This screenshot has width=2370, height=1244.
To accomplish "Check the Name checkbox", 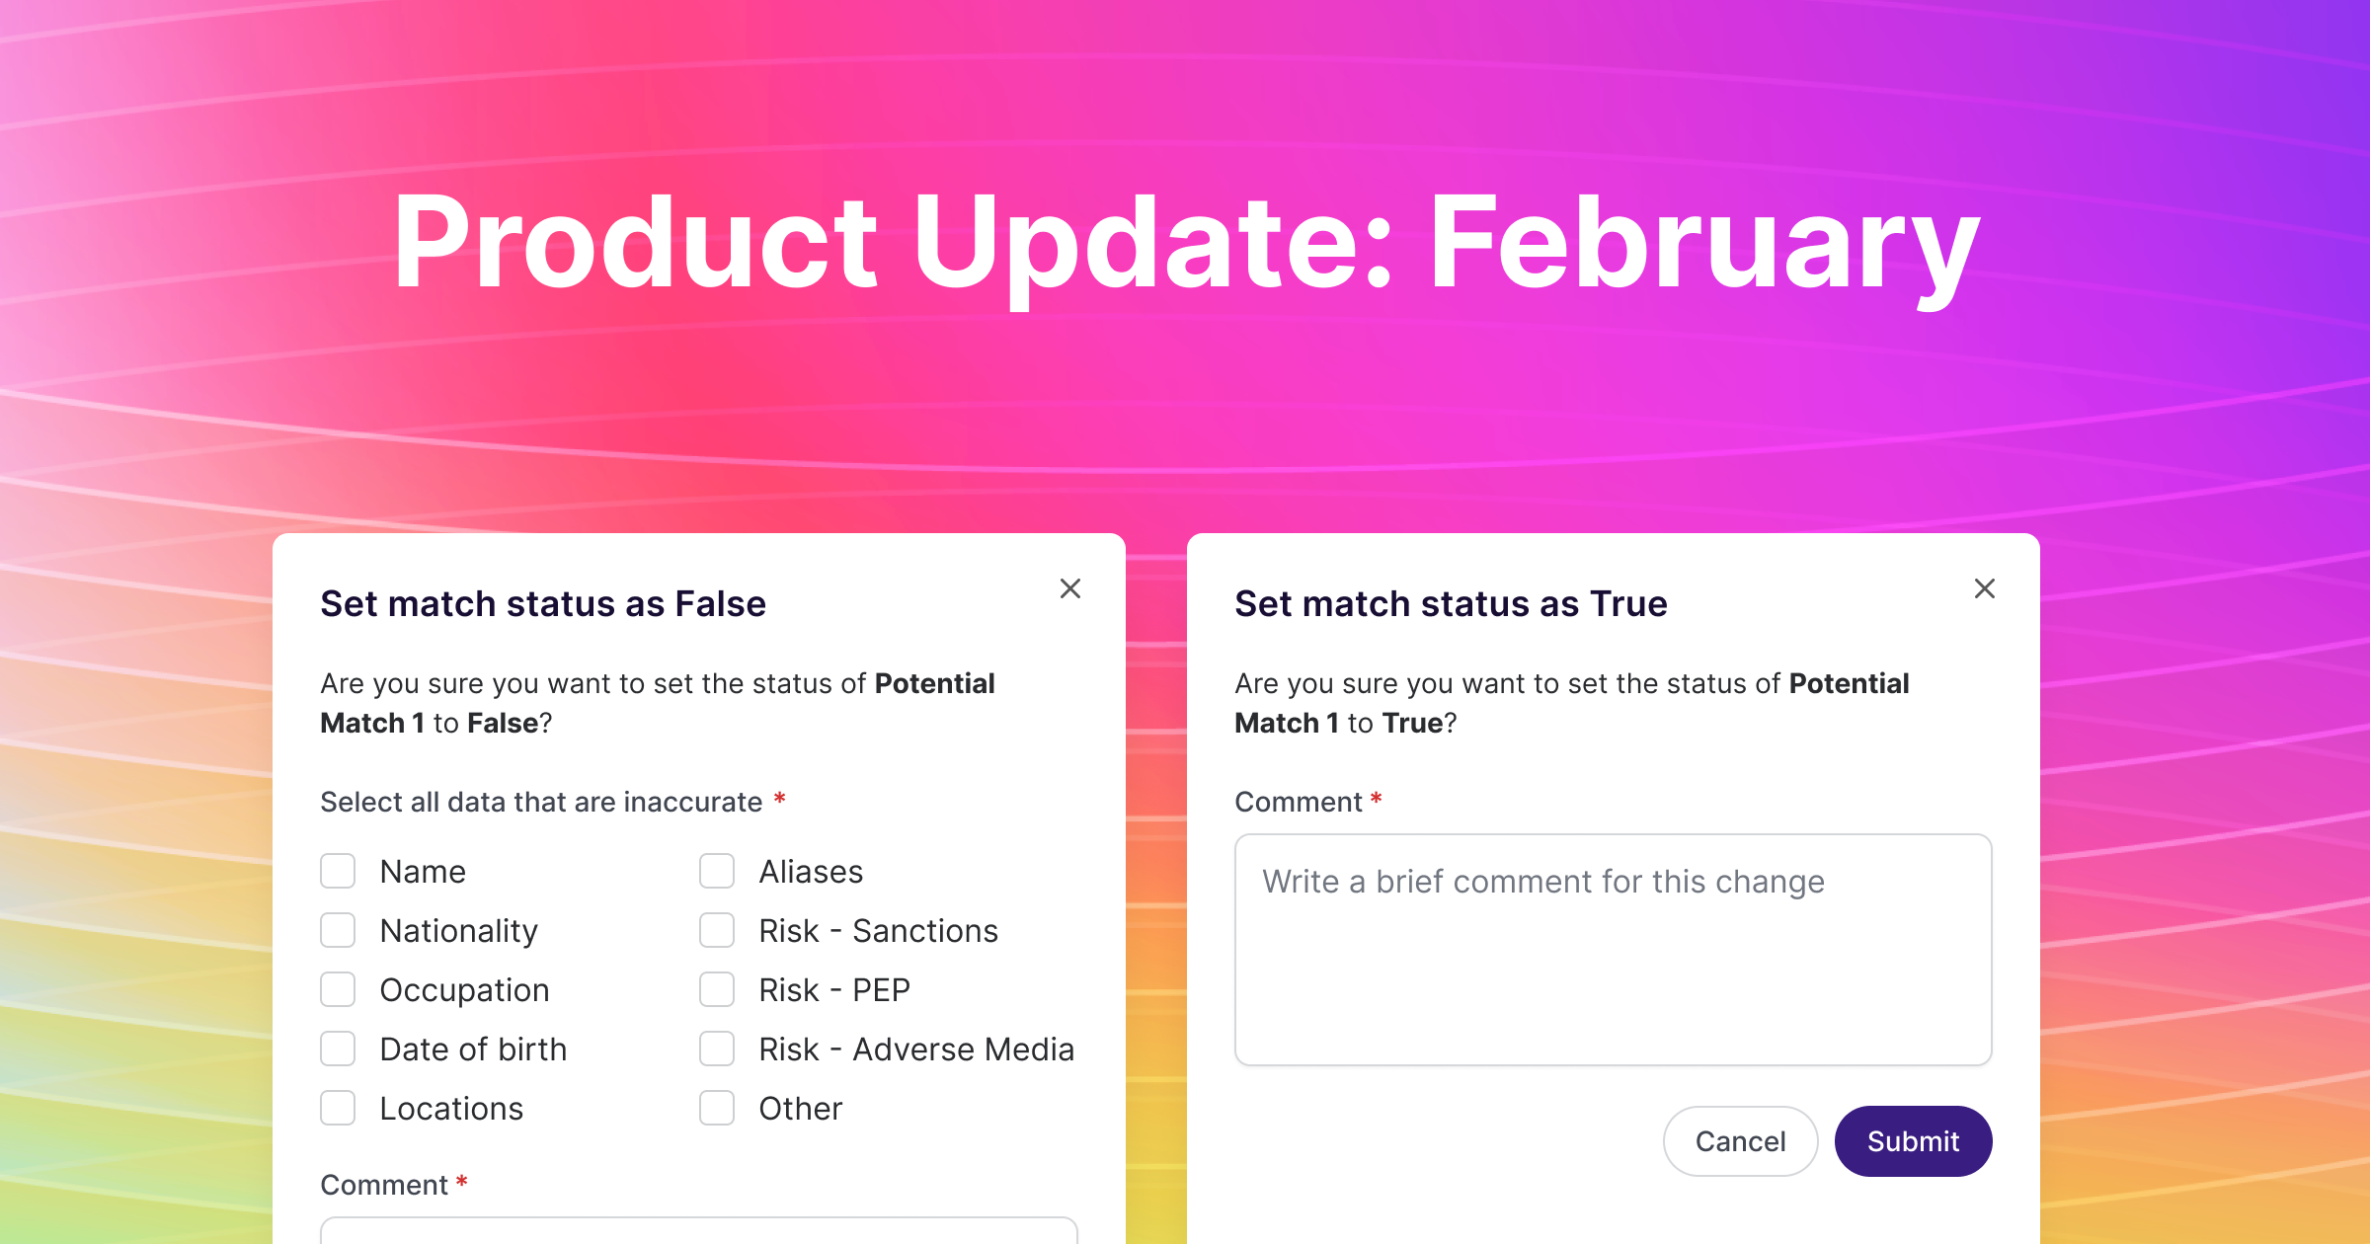I will tap(338, 871).
